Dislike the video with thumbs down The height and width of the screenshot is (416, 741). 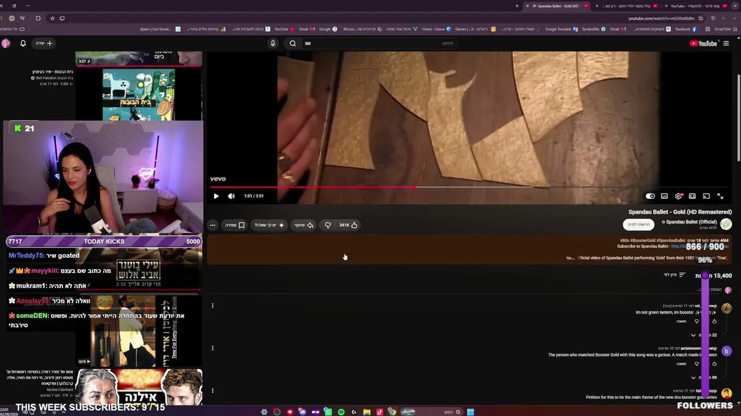[328, 225]
